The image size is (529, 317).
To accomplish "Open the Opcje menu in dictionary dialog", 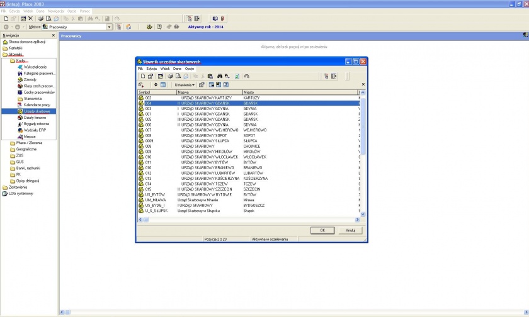I will [190, 69].
